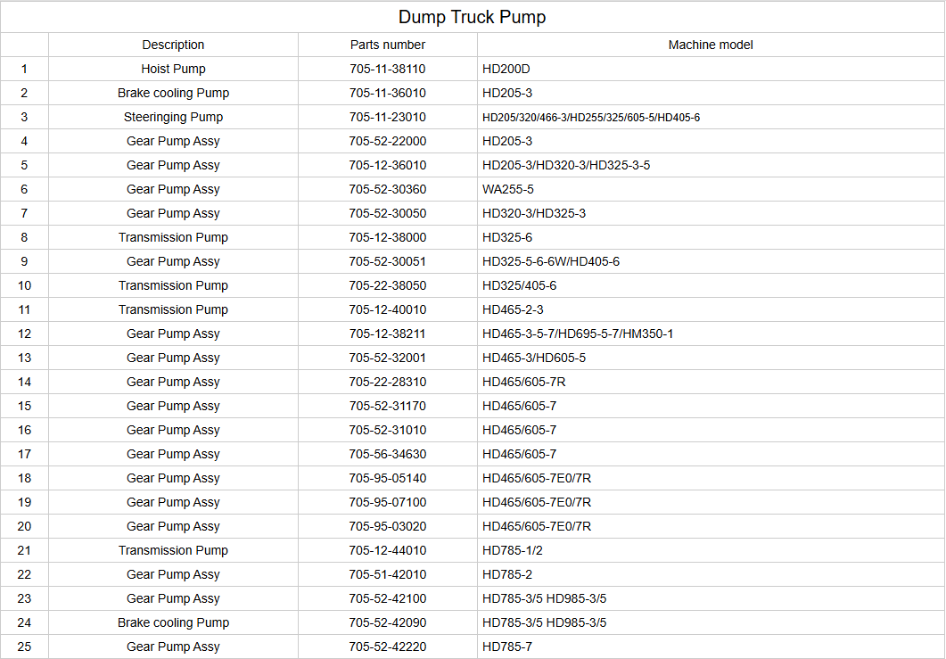Image resolution: width=946 pixels, height=659 pixels.
Task: Select part number 705-52-42220
Action: [387, 648]
